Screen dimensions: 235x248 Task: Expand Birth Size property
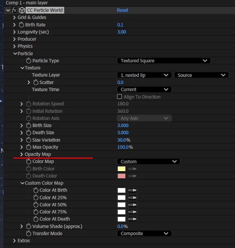(x=21, y=126)
